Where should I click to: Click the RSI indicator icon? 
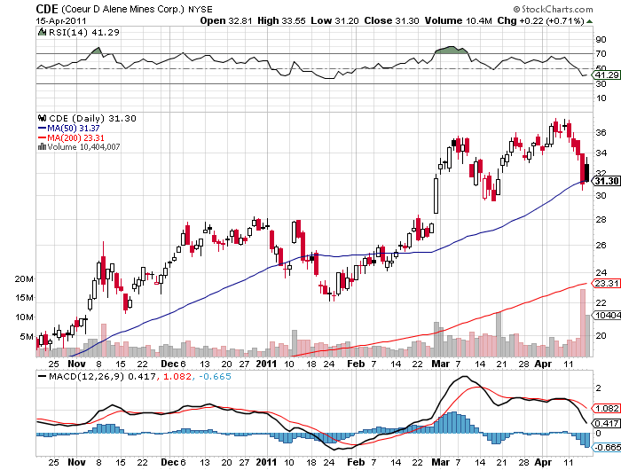coord(42,32)
